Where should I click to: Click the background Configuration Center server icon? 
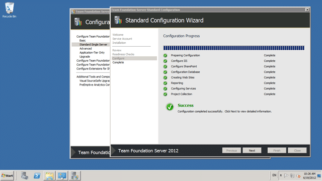(78, 22)
